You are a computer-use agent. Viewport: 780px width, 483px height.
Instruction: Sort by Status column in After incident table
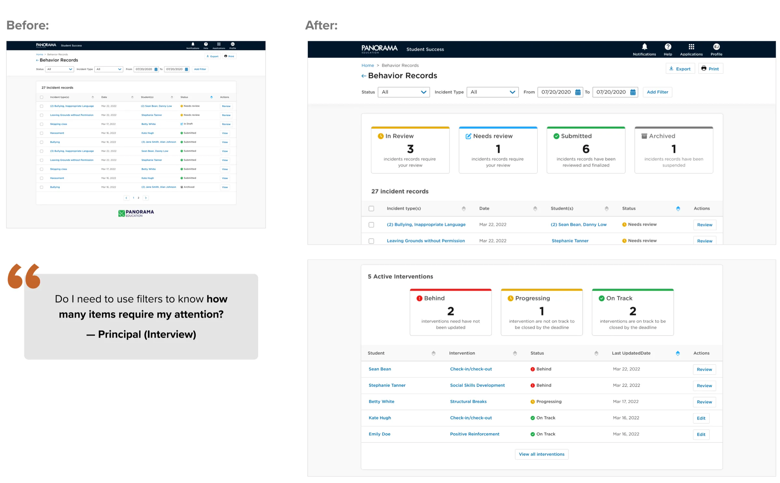(678, 209)
